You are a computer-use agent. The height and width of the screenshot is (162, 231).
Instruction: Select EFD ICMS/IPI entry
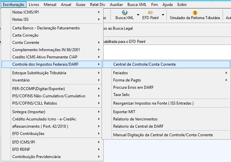(52, 142)
